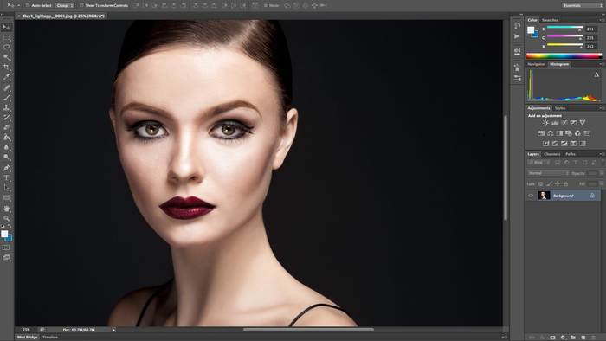Open the Mini Bridge panel tab
Viewport: 606px width, 341px height.
click(27, 338)
